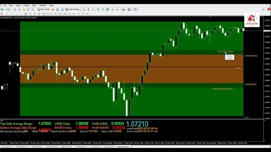Select the cursor arrow tool
Image resolution: width=271 pixels, height=152 pixels.
2,14
